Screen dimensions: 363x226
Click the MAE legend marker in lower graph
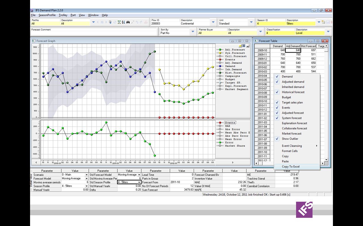point(220,126)
